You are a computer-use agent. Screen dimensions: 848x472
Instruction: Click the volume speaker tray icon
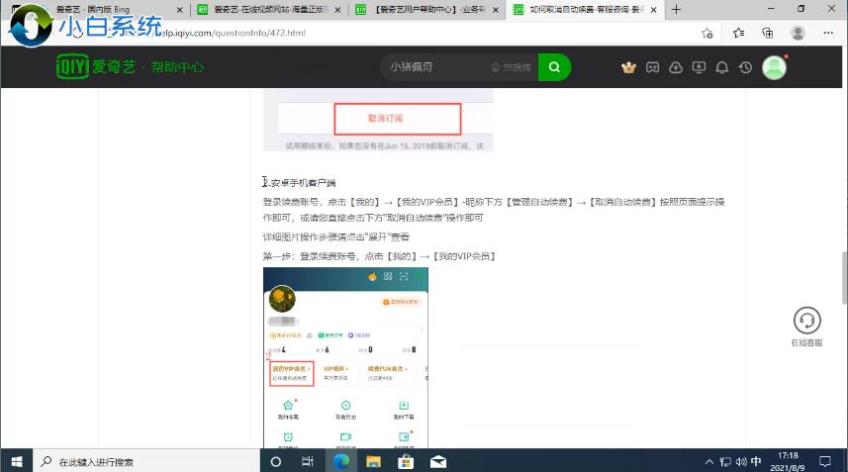tap(741, 462)
